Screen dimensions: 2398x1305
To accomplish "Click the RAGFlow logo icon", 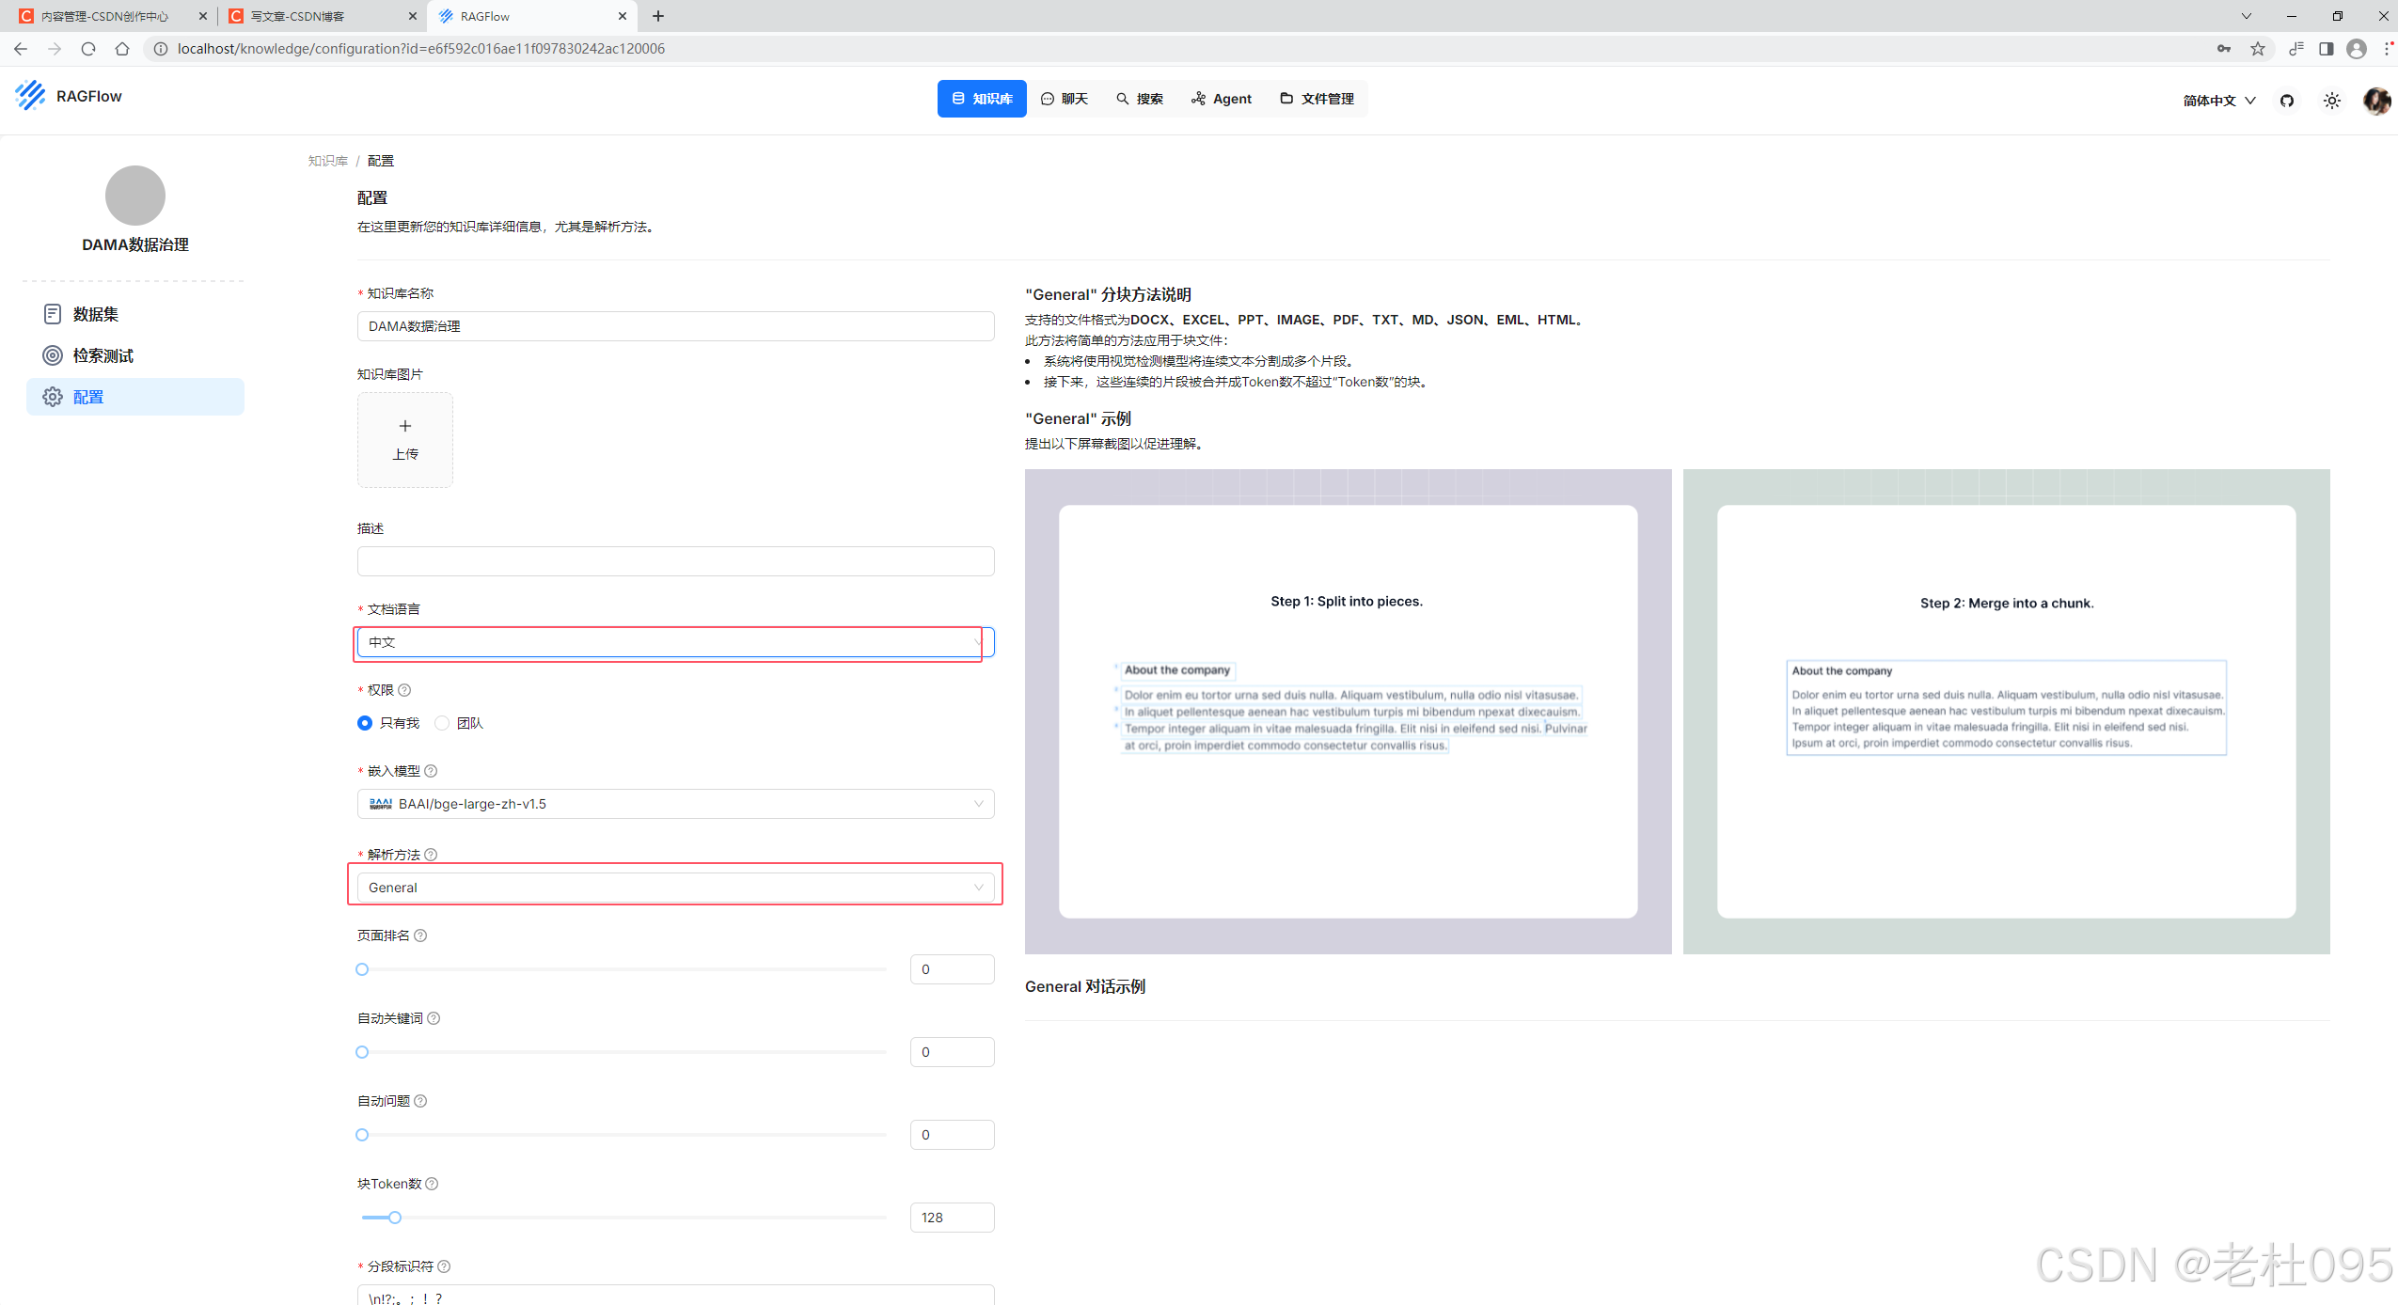I will coord(30,96).
